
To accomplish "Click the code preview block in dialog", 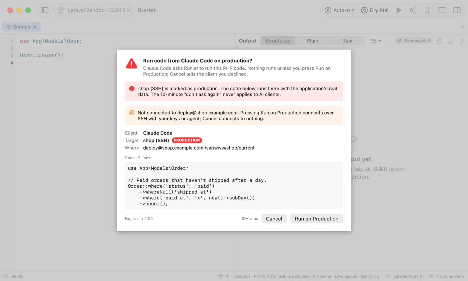I will tap(234, 186).
